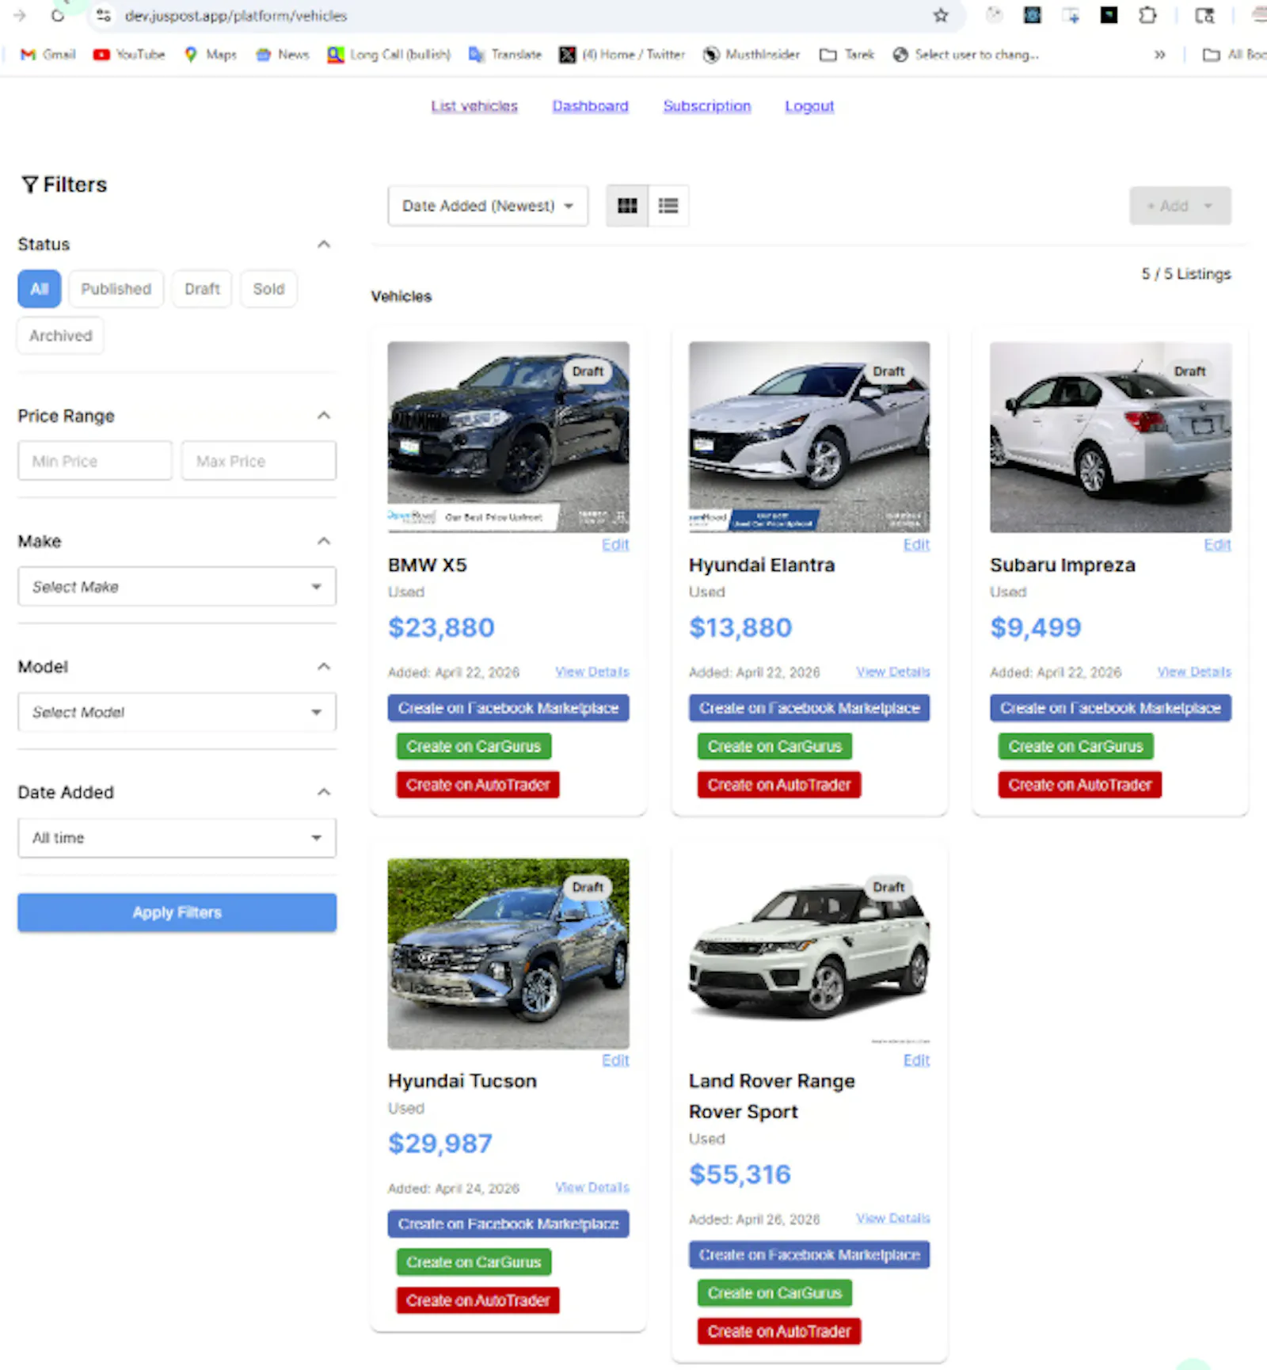Open Date Added (Newest) sort dropdown

point(488,206)
